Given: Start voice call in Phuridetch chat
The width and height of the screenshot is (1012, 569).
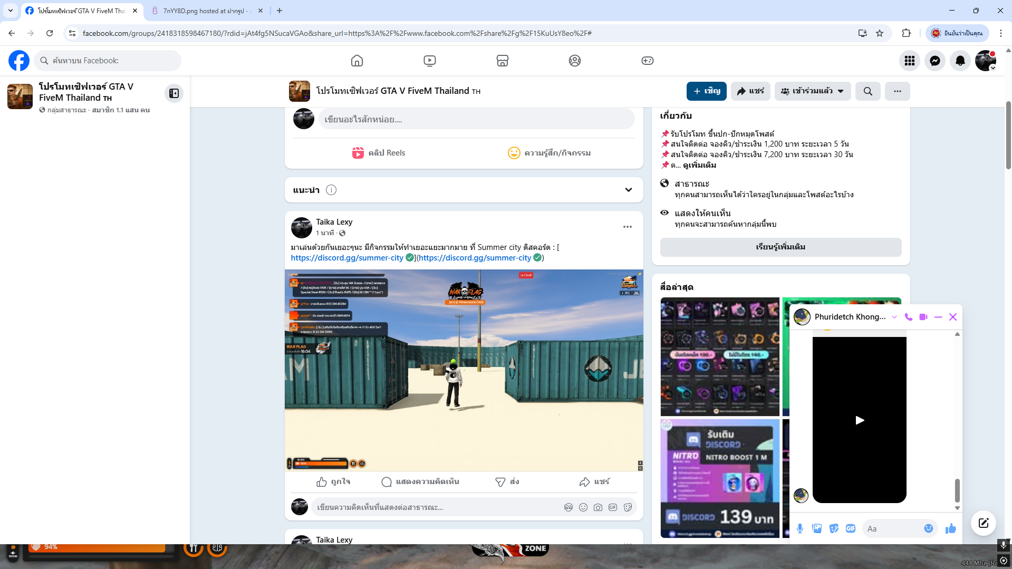Looking at the screenshot, I should coord(908,317).
